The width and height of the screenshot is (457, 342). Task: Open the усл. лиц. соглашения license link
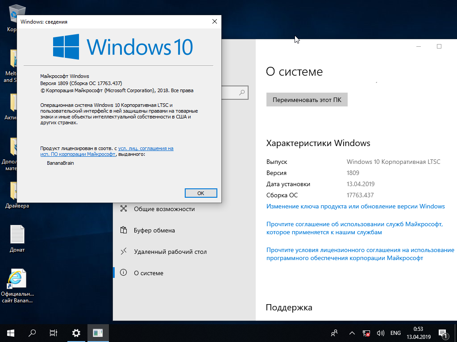coord(146,148)
